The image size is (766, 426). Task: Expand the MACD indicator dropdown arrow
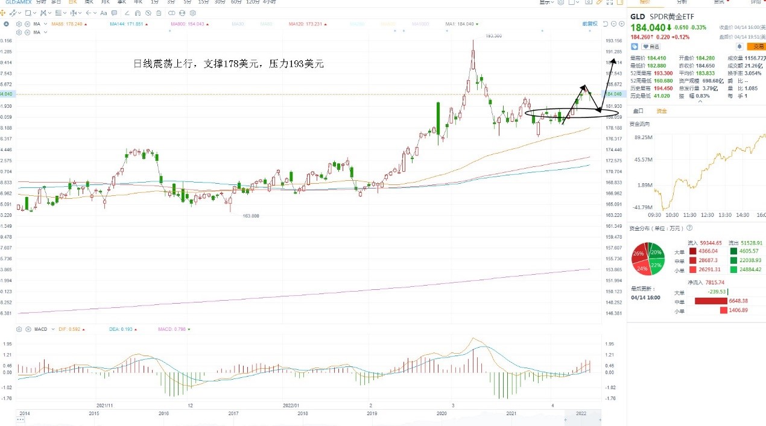(x=52, y=329)
